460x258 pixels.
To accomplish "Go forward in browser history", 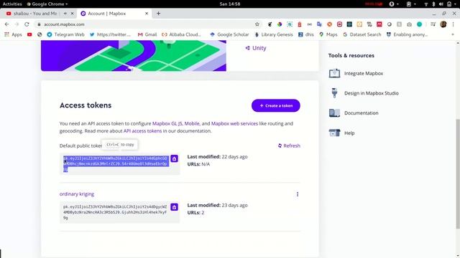I will [17, 24].
